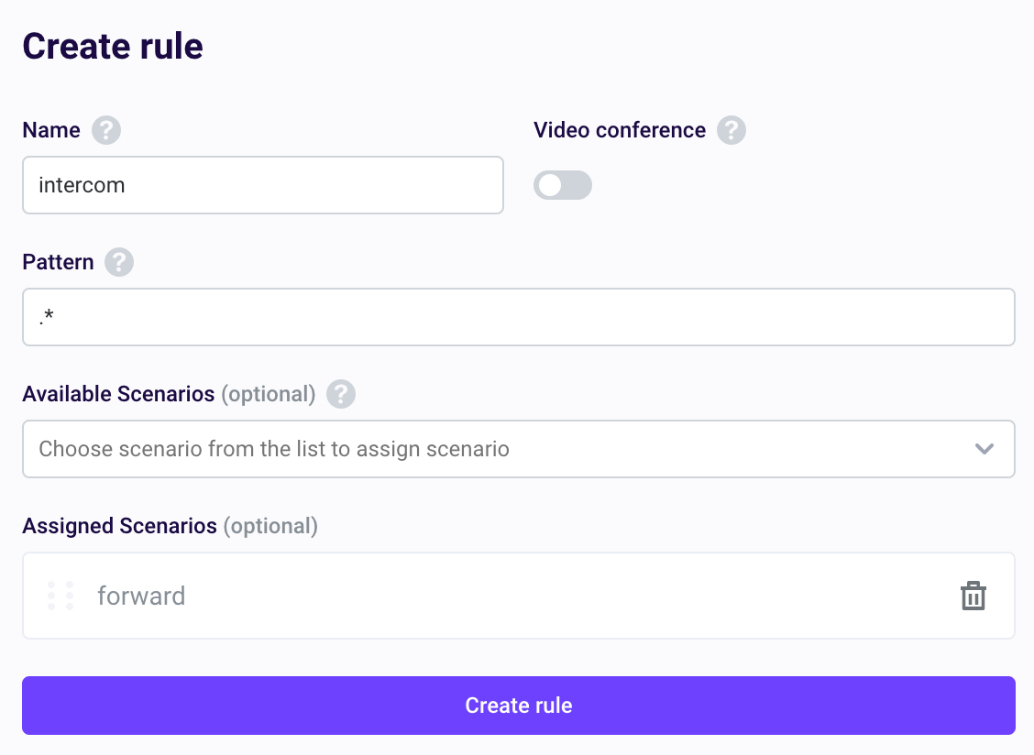The image size is (1034, 755).
Task: Click the forward scenario name text
Action: 141,596
